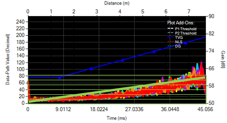227x123 pixels.
Task: Click the thick green diagonal trend line
Action: [117, 90]
